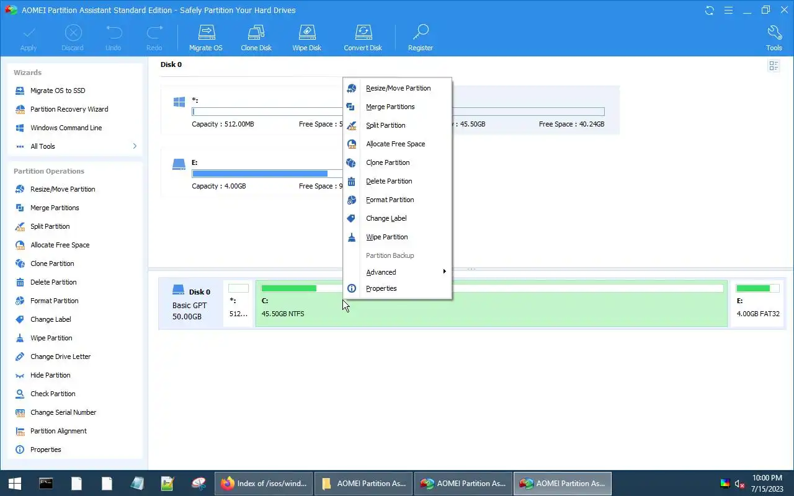794x496 pixels.
Task: Select the C: 45.50GB NTFS partition block
Action: click(x=491, y=303)
